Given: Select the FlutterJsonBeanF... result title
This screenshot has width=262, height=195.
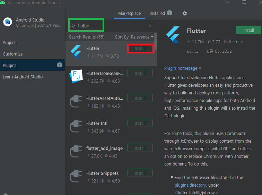Looking at the screenshot, I should click(105, 74).
